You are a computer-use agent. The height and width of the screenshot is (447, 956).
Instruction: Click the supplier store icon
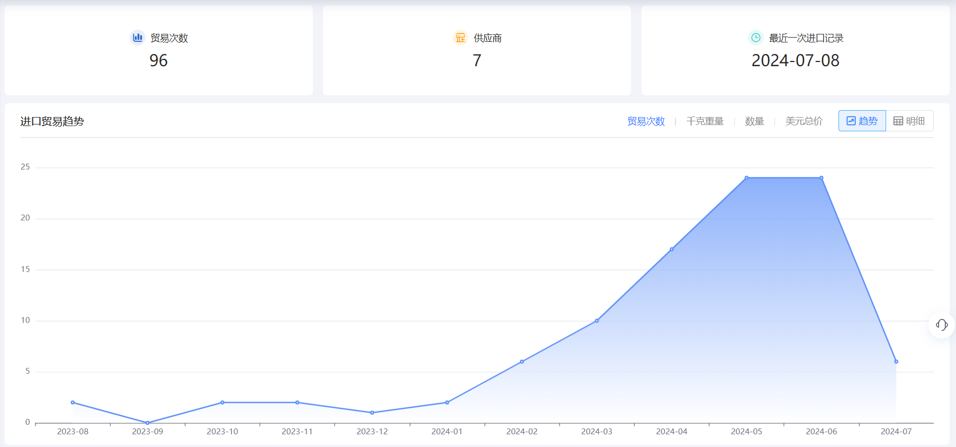click(x=461, y=38)
